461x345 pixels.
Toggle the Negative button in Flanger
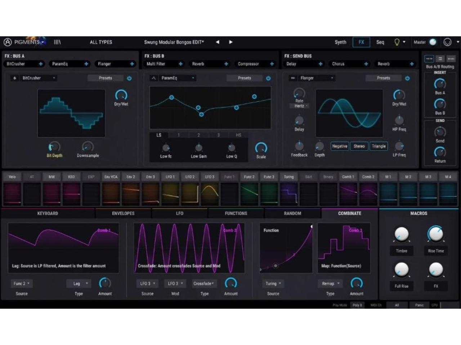pyautogui.click(x=340, y=146)
